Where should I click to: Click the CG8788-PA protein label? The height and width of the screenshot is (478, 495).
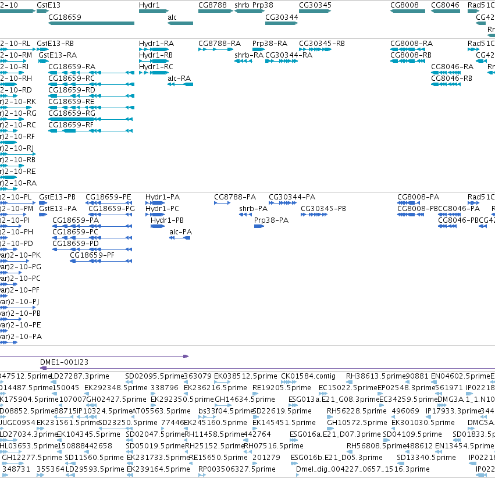point(235,197)
